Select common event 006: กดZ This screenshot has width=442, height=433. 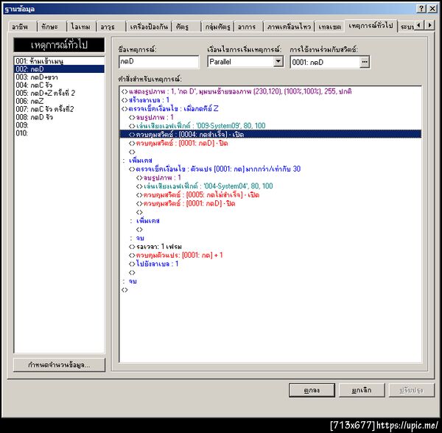pyautogui.click(x=59, y=101)
